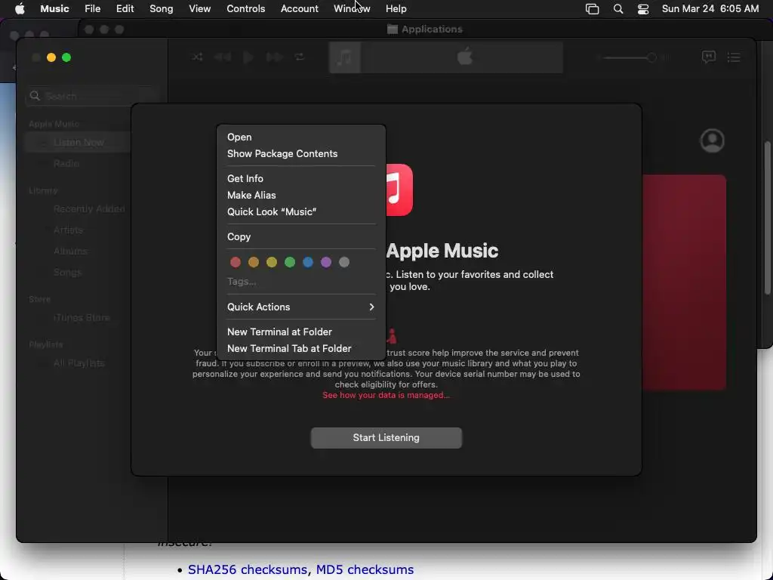Click the account profile icon
The height and width of the screenshot is (580, 773).
(x=712, y=141)
